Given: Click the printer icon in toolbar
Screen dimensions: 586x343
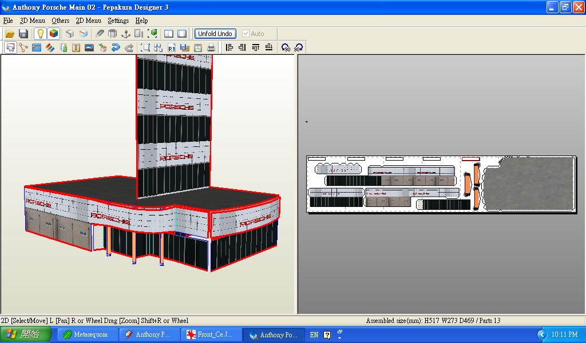Looking at the screenshot, I should (211, 47).
